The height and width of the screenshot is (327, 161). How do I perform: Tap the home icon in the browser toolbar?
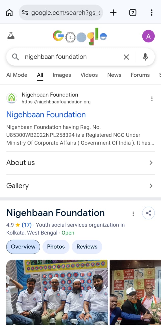pos(9,12)
